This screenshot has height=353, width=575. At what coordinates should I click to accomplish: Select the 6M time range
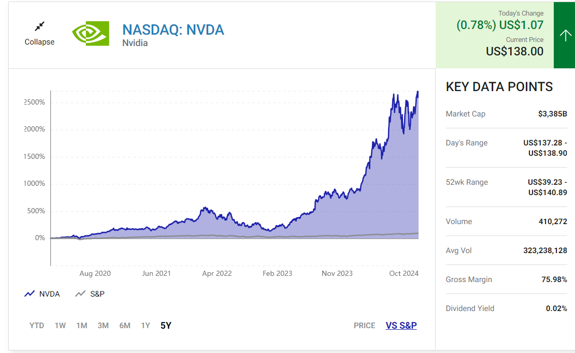pyautogui.click(x=125, y=326)
